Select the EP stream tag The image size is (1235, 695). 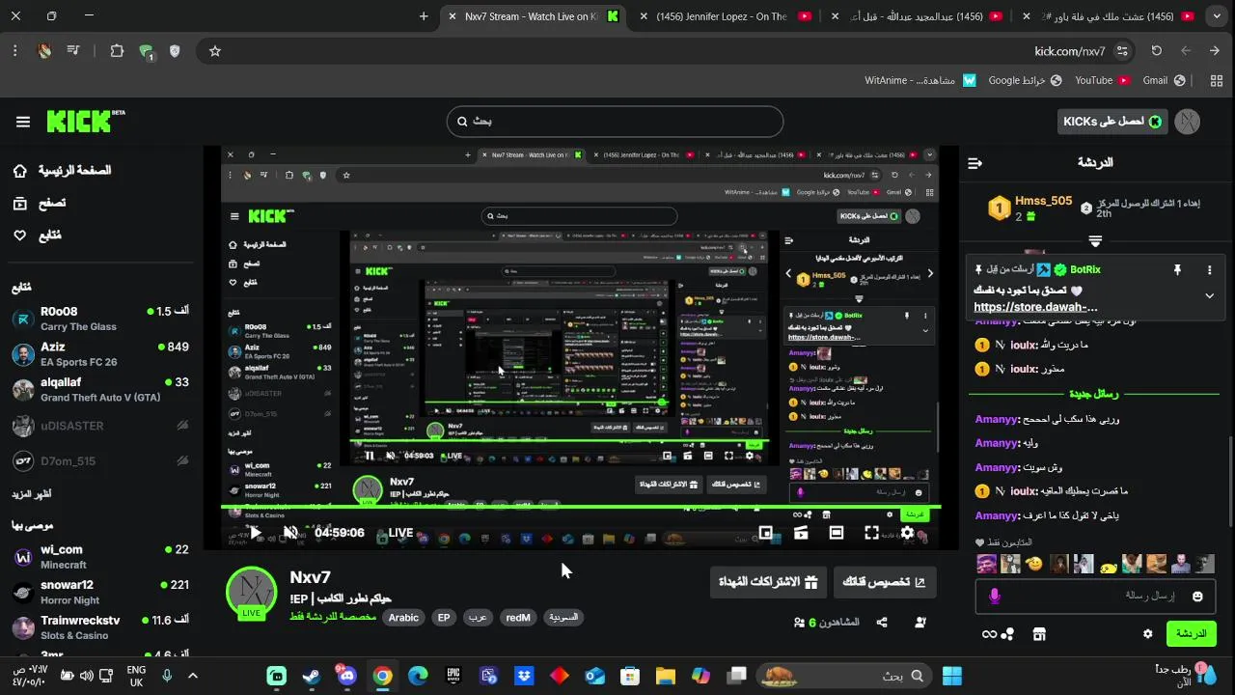(444, 618)
